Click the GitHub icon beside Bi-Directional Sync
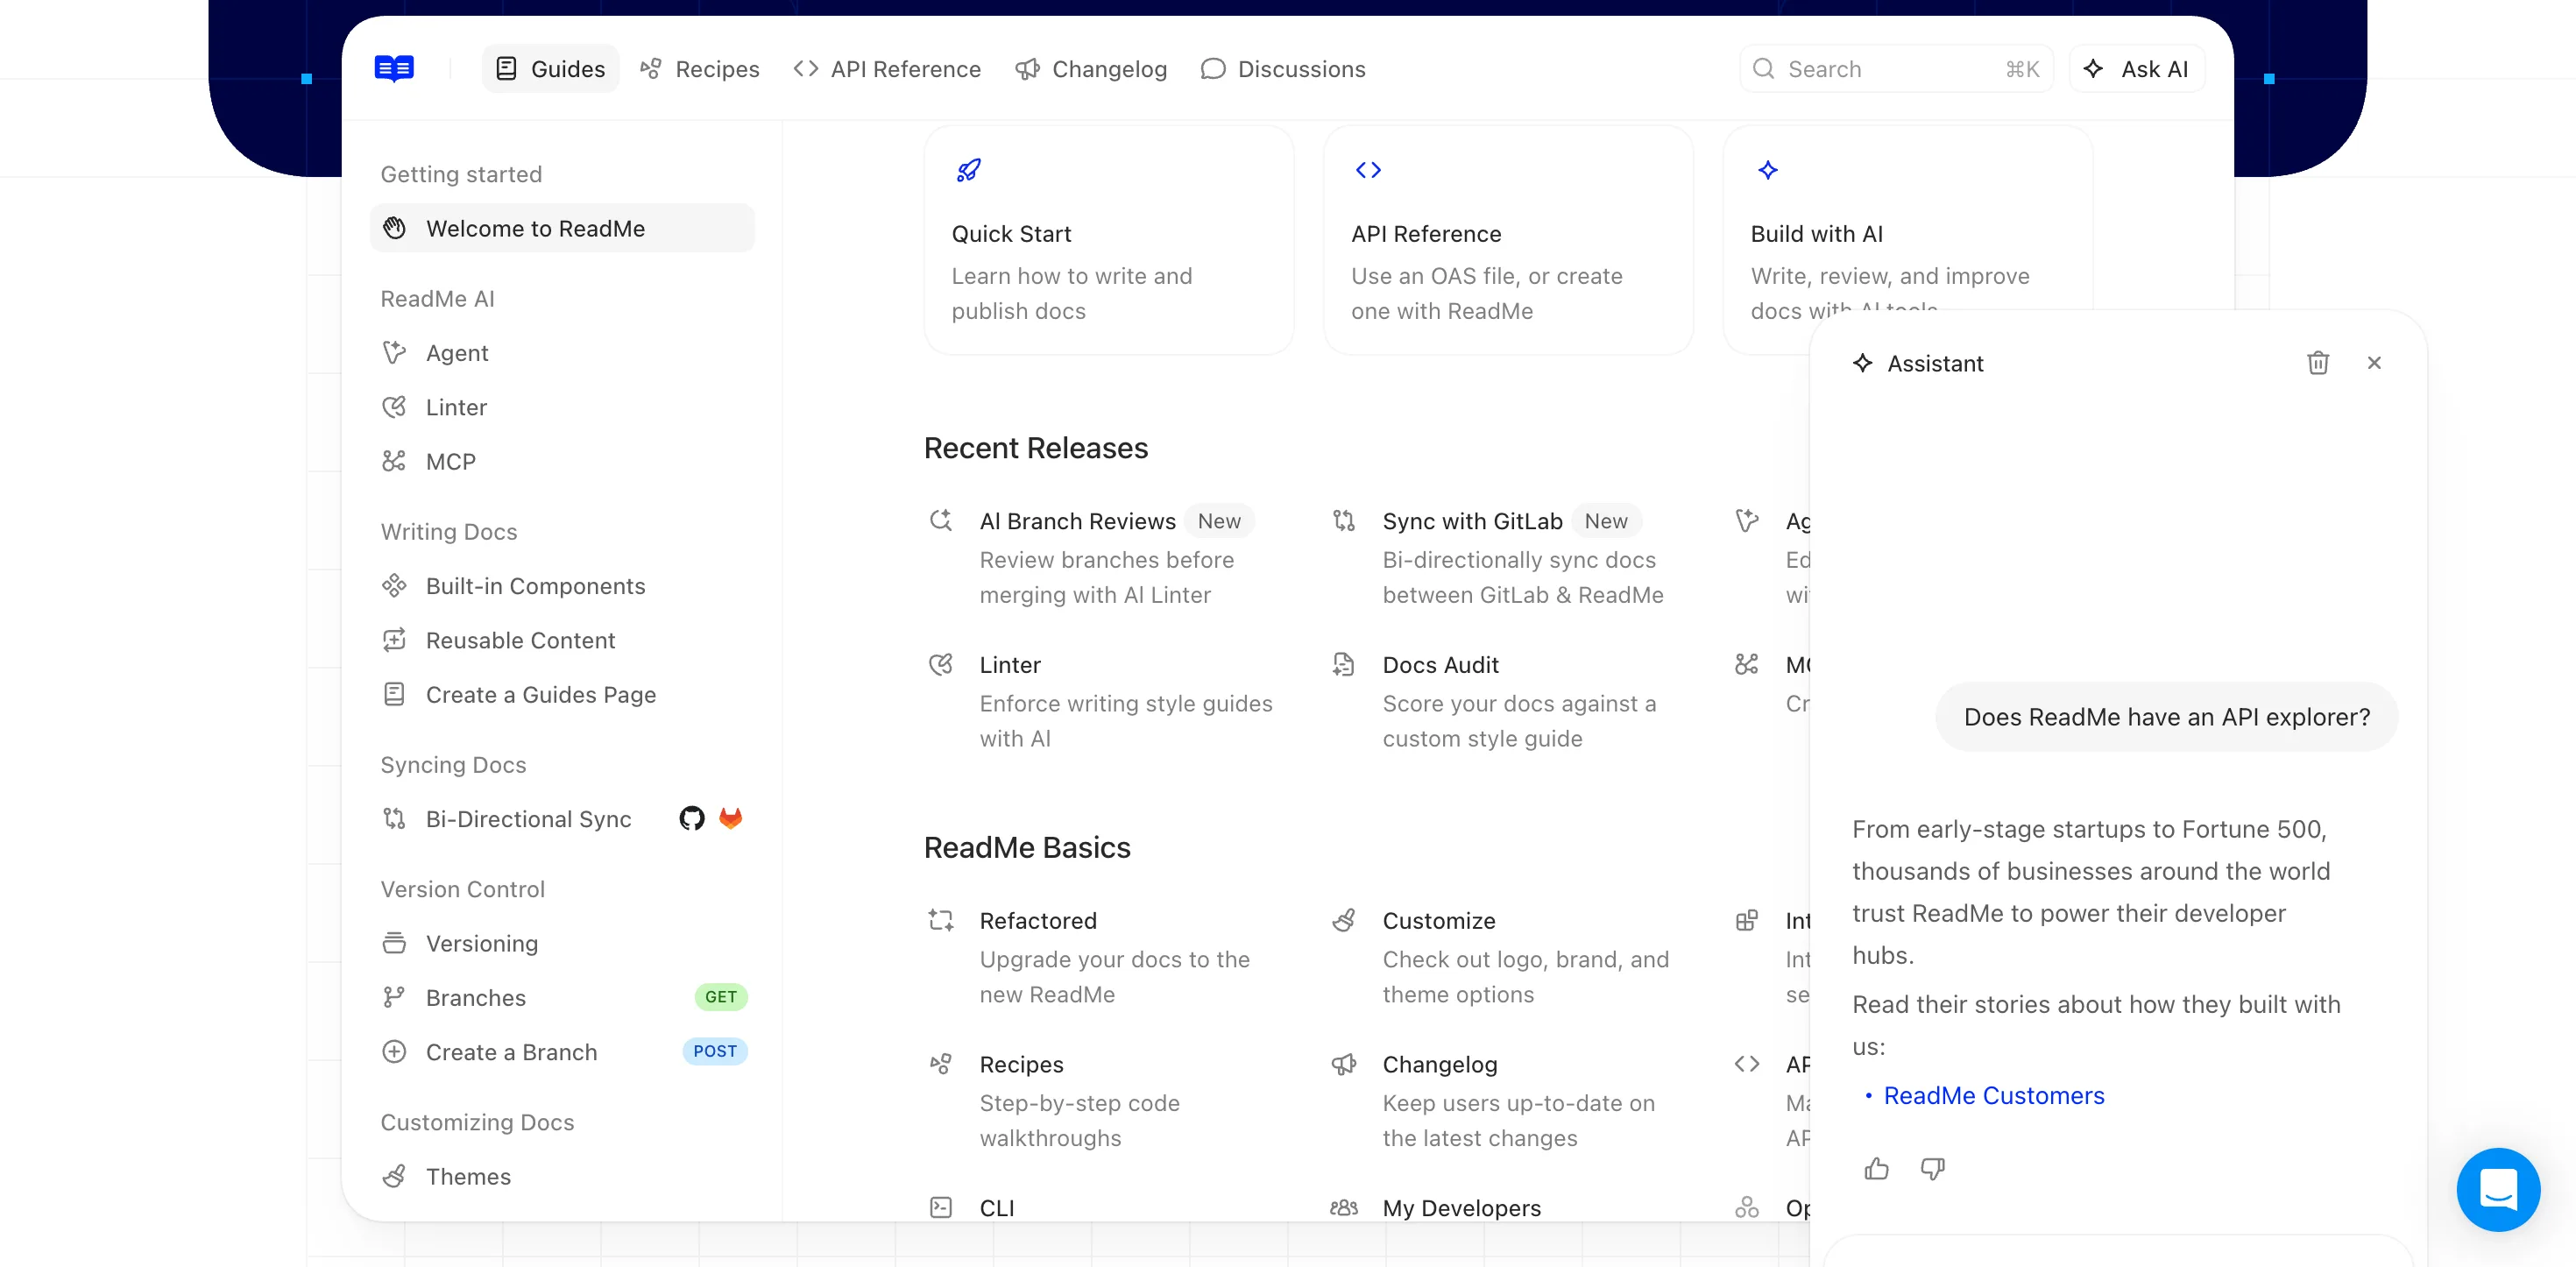The width and height of the screenshot is (2576, 1267). click(x=692, y=818)
